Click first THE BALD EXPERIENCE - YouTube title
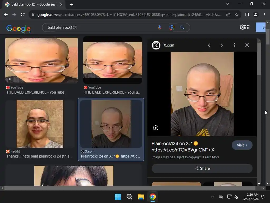Screen dimensions: 270x203 tap(35, 92)
